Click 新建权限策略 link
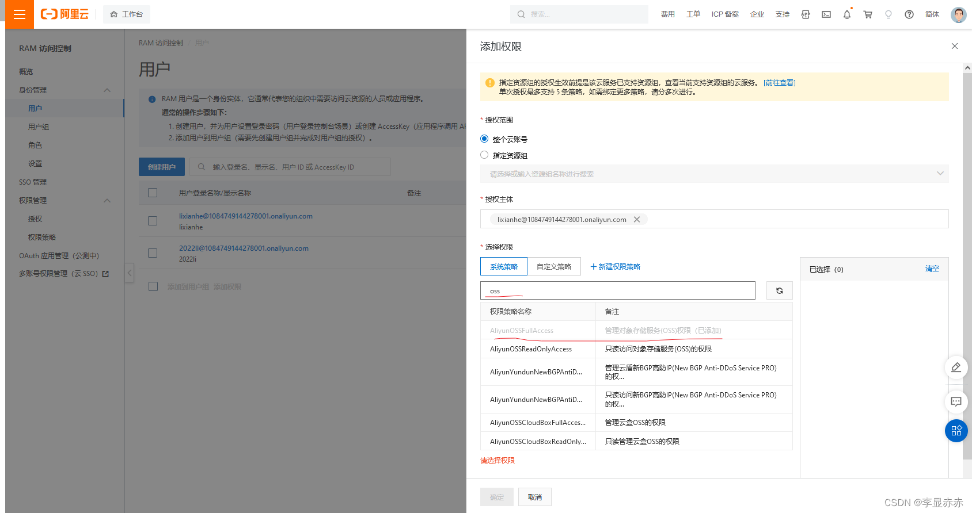Viewport: 972px width, 513px height. pyautogui.click(x=616, y=266)
